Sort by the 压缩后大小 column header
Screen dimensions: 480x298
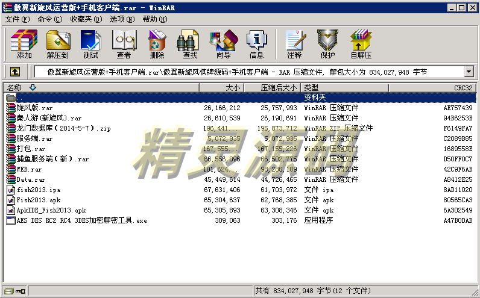pyautogui.click(x=273, y=88)
